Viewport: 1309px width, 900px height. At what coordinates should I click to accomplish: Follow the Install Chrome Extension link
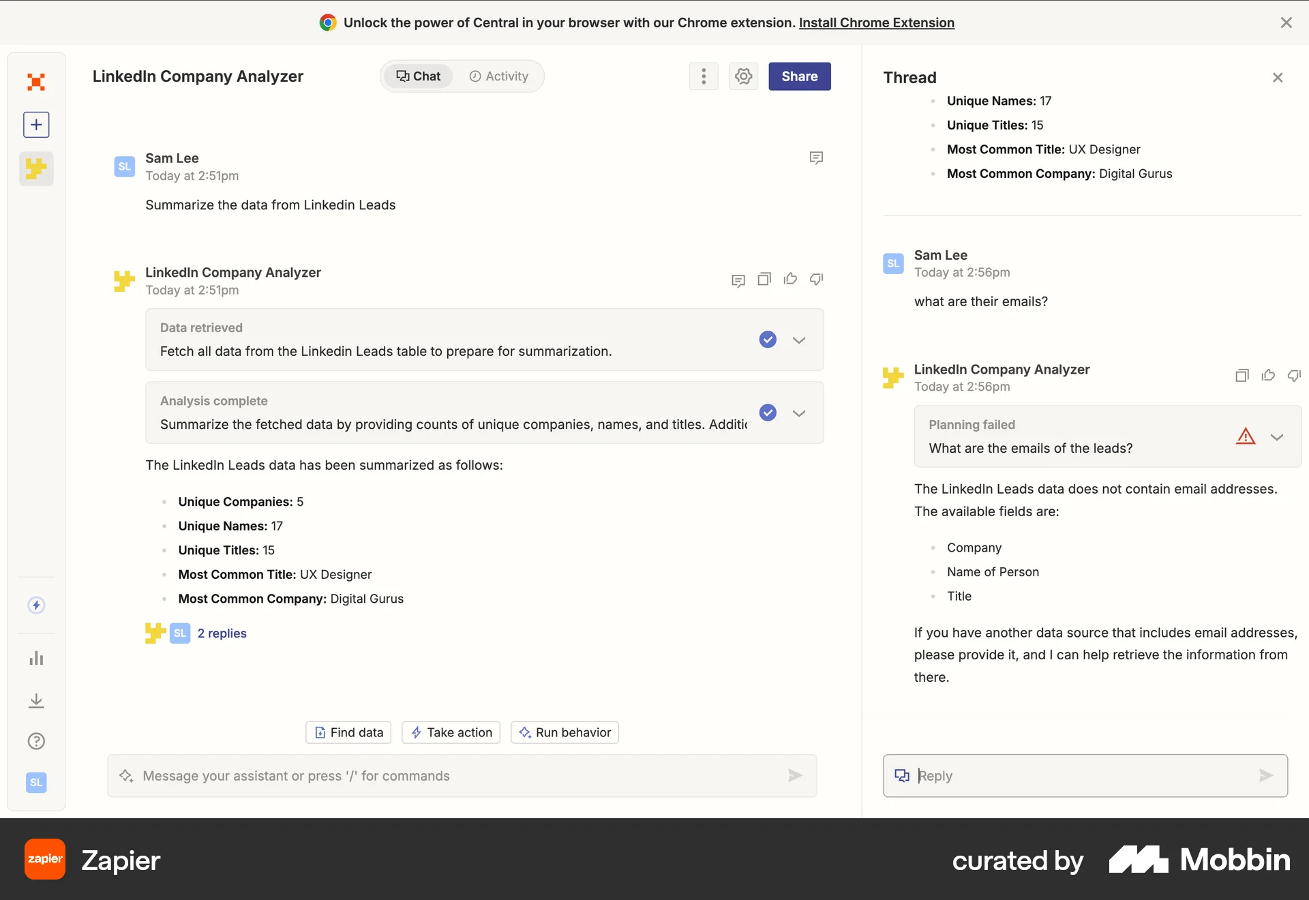click(x=877, y=22)
